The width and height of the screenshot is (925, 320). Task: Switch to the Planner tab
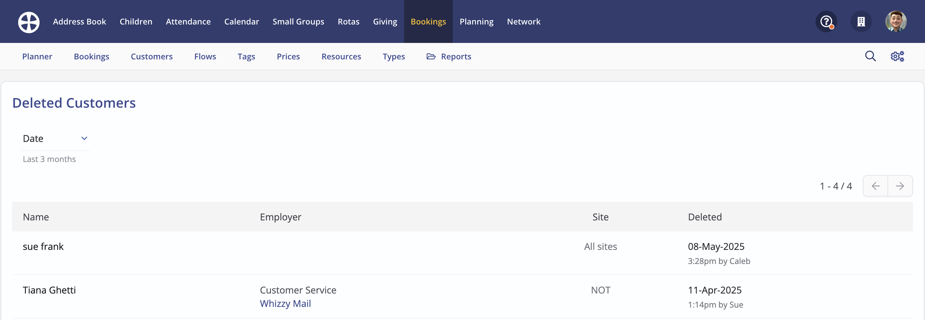pyautogui.click(x=37, y=56)
